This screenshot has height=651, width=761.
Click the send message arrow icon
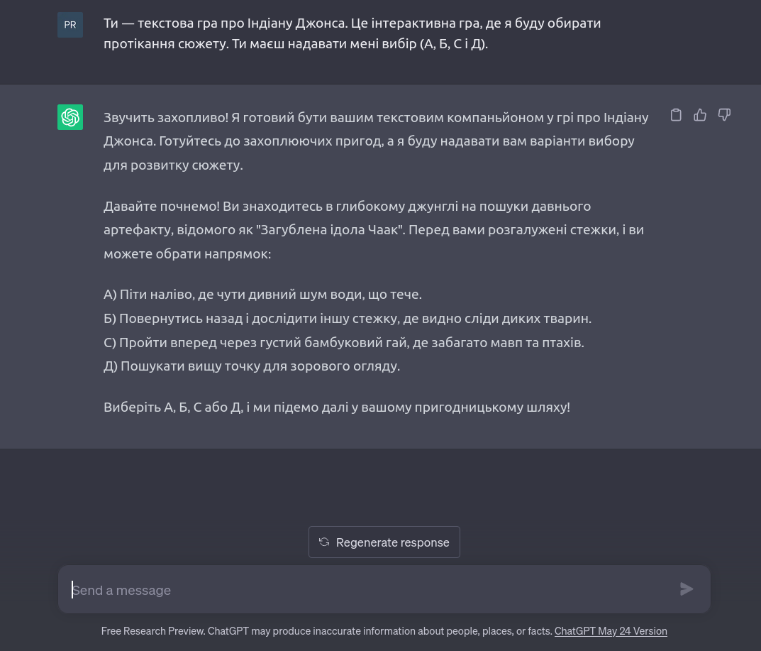(x=686, y=589)
